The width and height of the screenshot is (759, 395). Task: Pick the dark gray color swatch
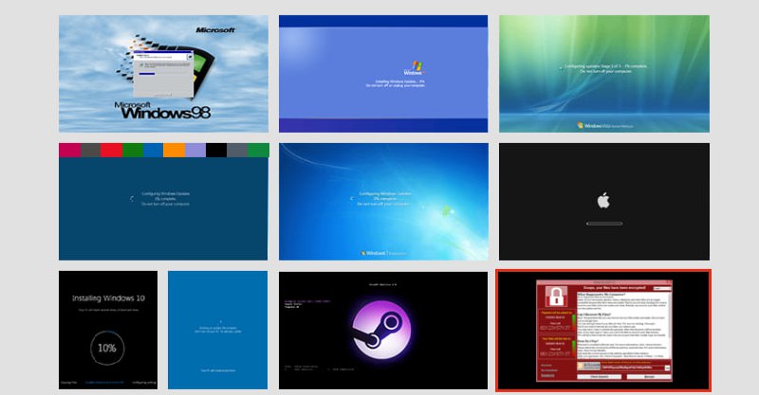coord(90,151)
